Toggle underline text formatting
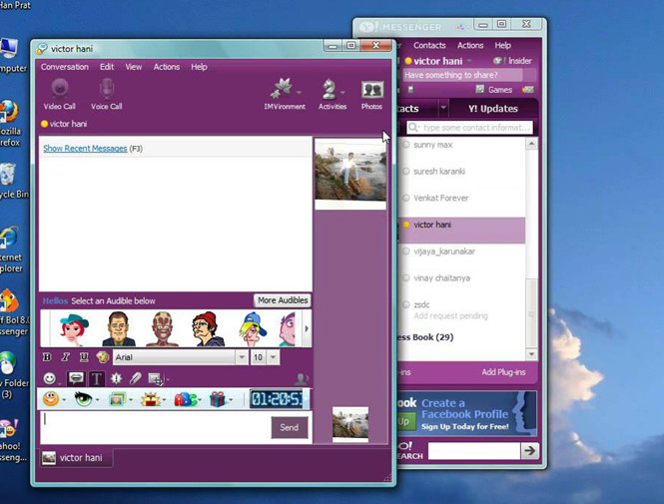Image resolution: width=664 pixels, height=504 pixels. click(84, 357)
